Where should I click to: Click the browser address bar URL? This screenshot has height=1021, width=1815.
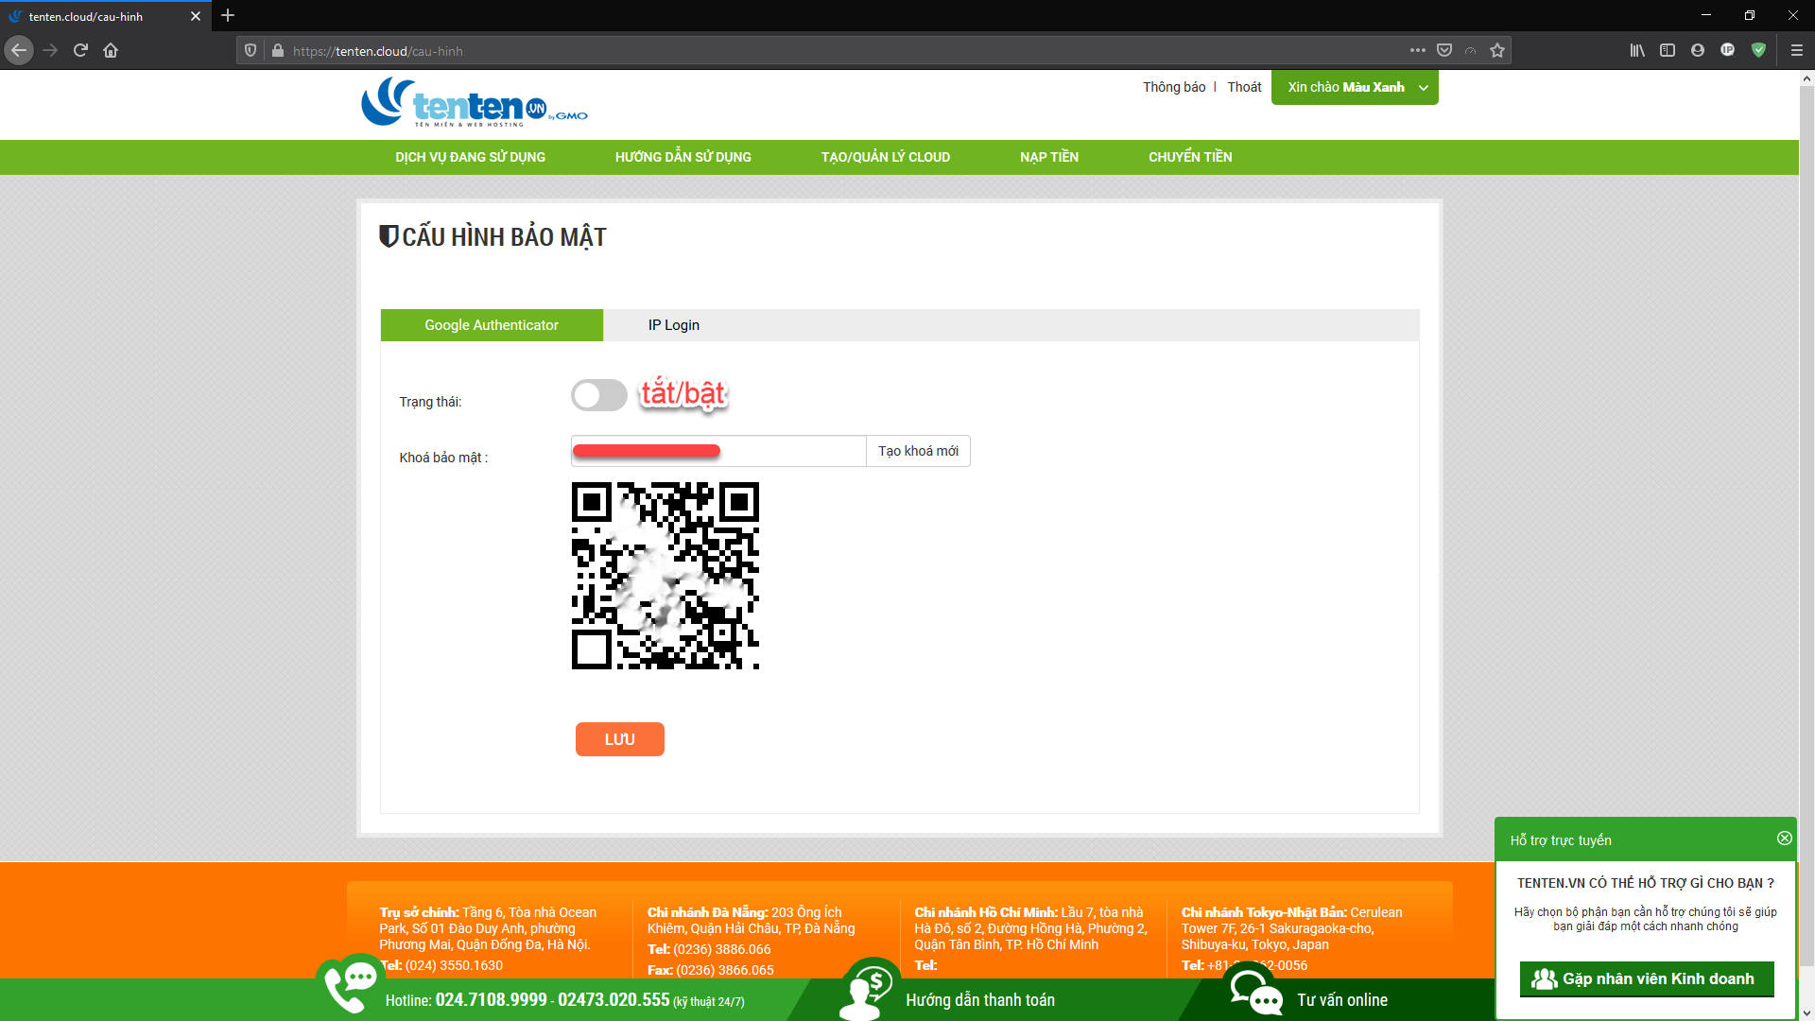[378, 51]
